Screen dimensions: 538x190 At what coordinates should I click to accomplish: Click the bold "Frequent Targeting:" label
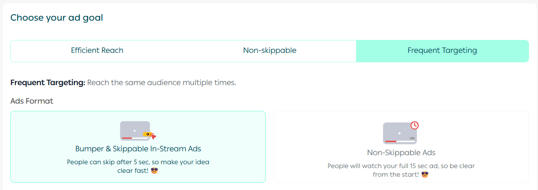coord(48,83)
